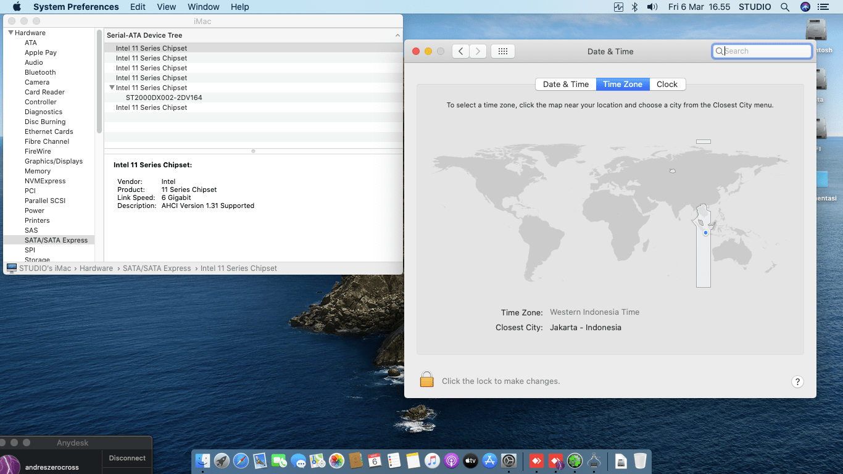This screenshot has width=843, height=474.
Task: Switch to the Date & Time tab
Action: coord(566,84)
